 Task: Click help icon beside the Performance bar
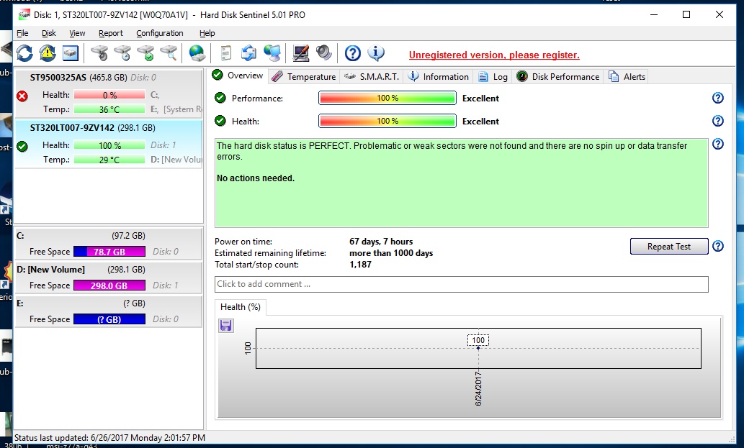(717, 99)
